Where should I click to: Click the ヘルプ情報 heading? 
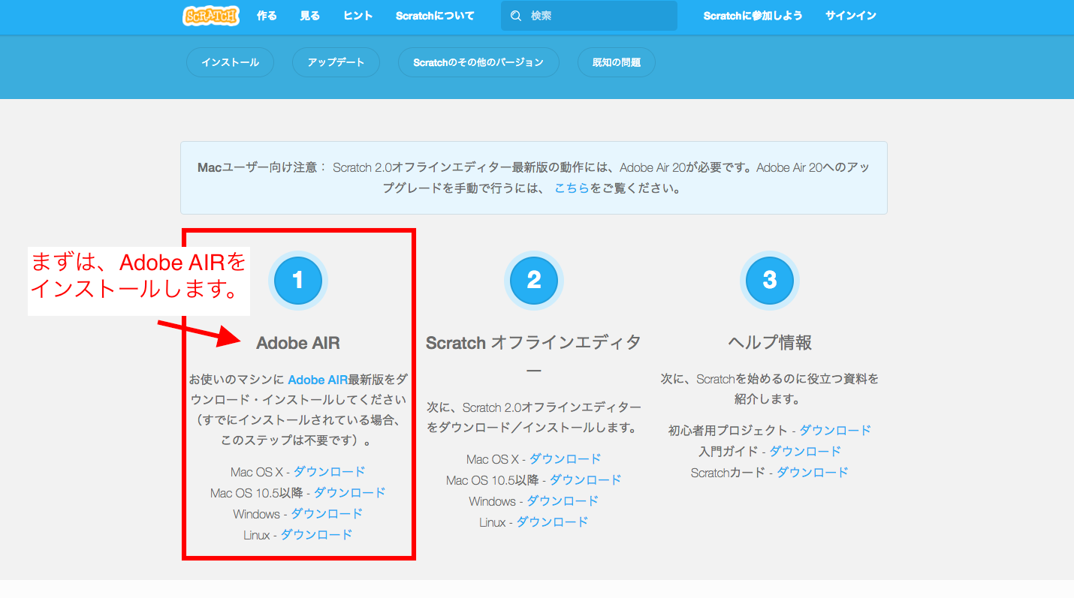coord(770,343)
